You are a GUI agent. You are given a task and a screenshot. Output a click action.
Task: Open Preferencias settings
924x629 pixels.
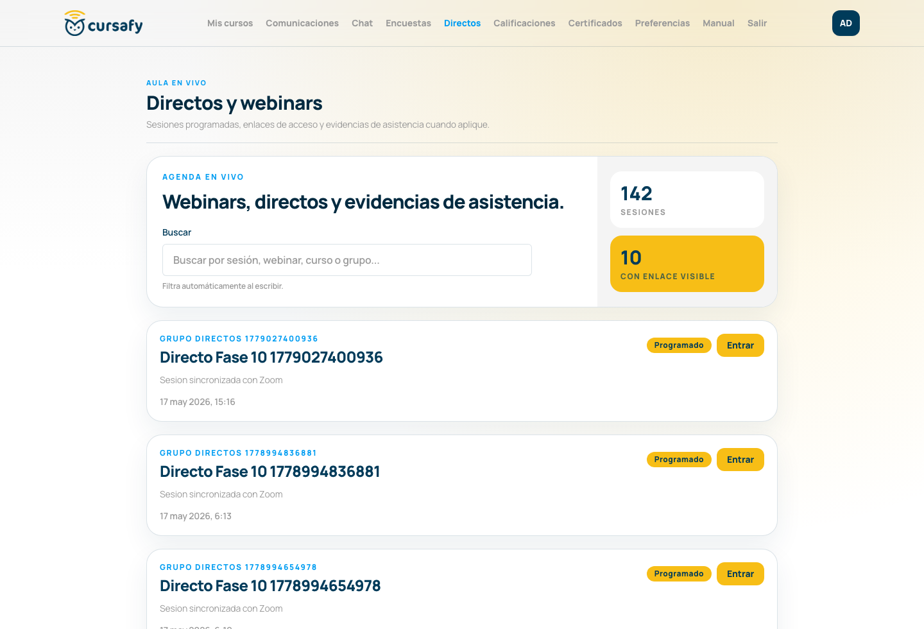tap(662, 23)
